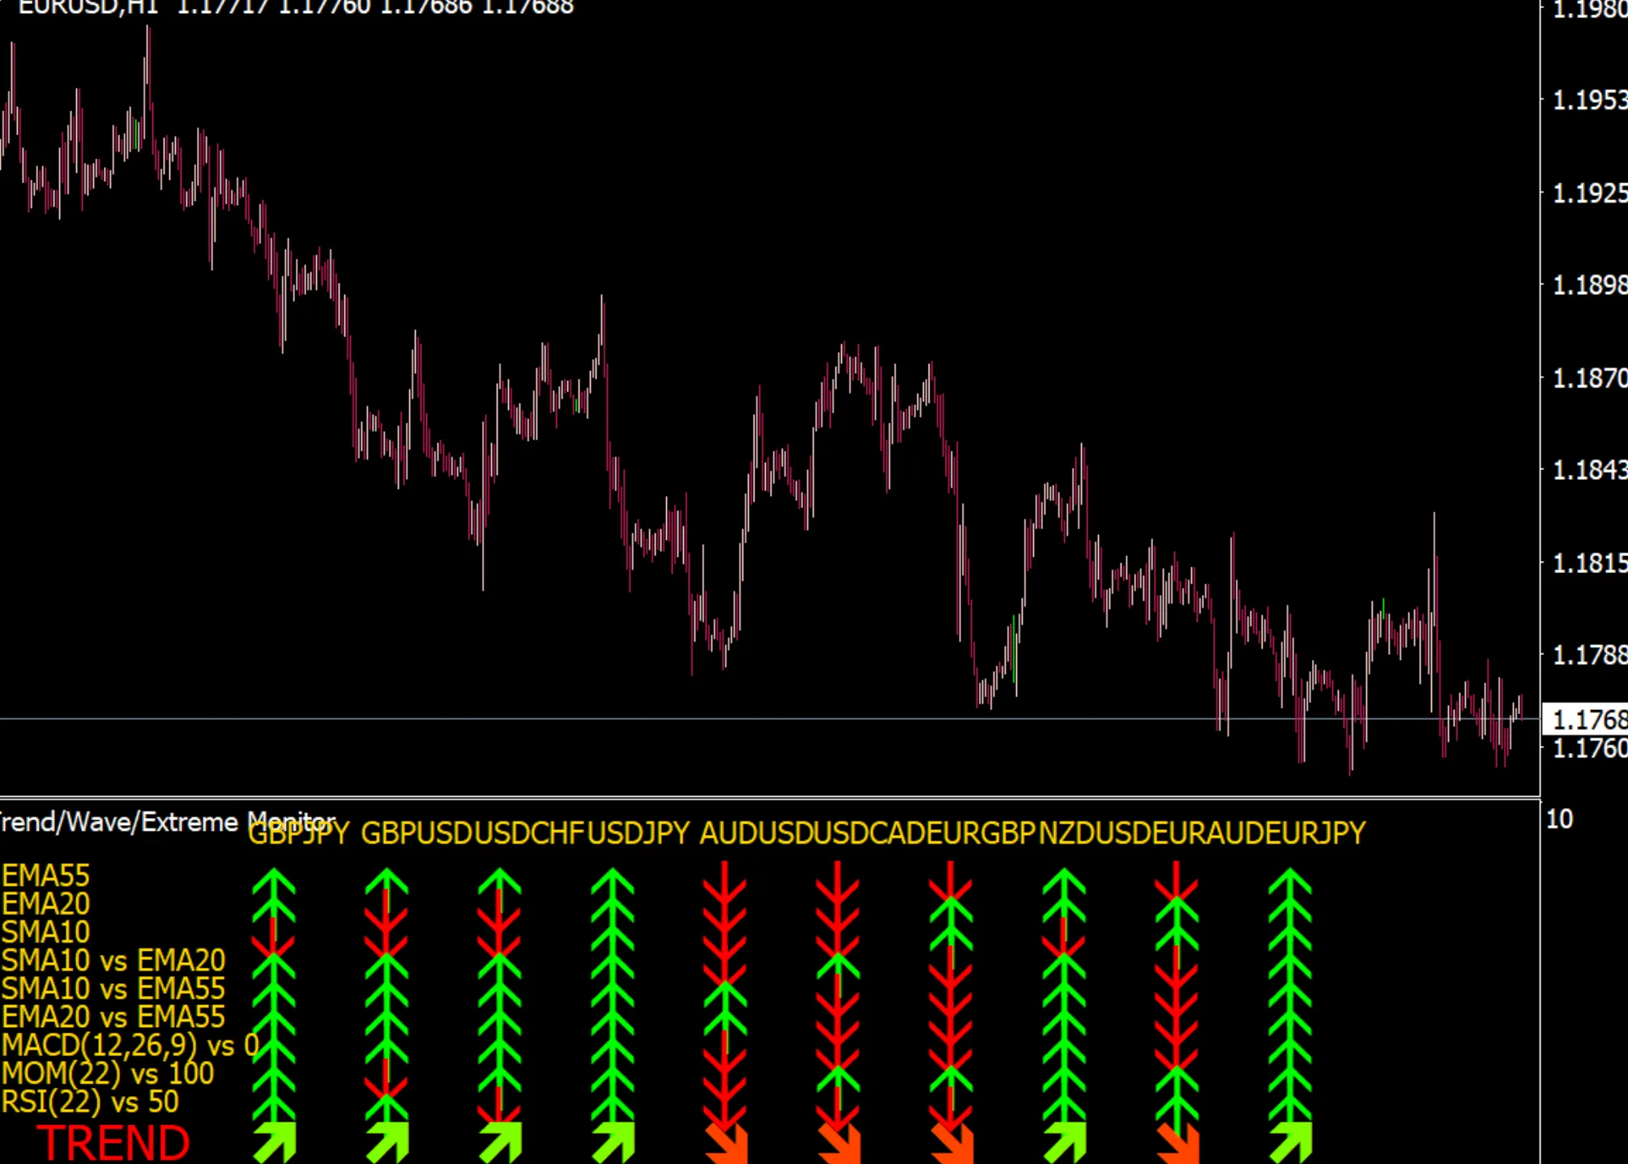The height and width of the screenshot is (1164, 1628).
Task: Click the 1.1898 price axis label
Action: [1589, 285]
